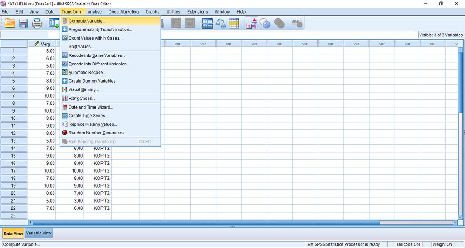Open the Edit menu
The width and height of the screenshot is (465, 248).
click(x=19, y=12)
